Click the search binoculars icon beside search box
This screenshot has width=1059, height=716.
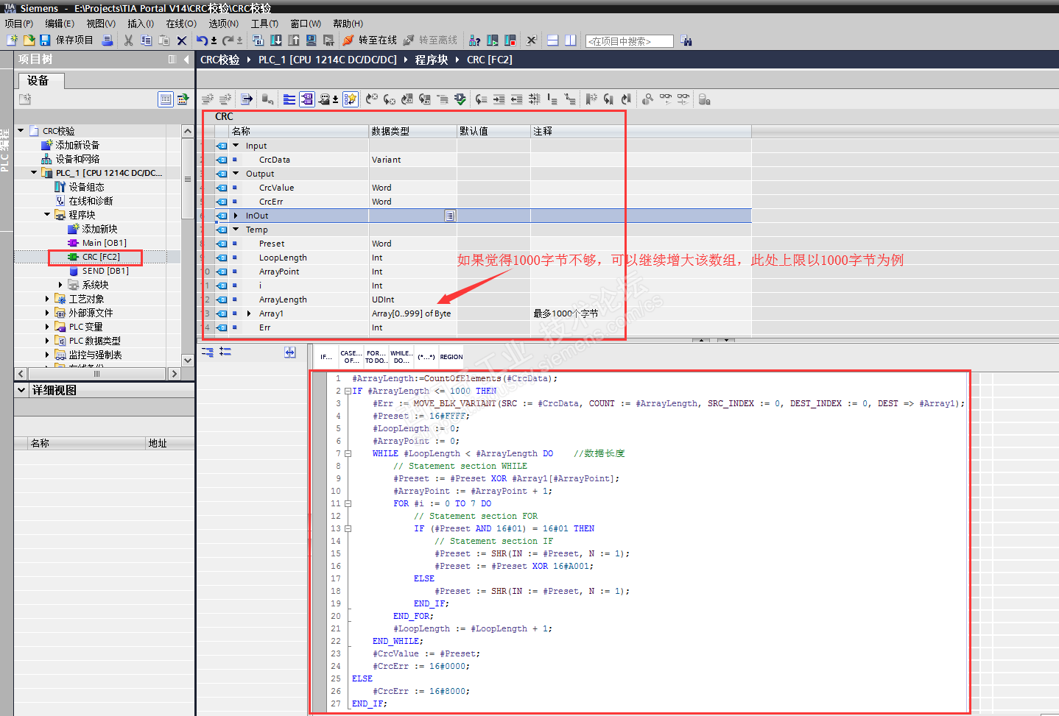click(686, 41)
